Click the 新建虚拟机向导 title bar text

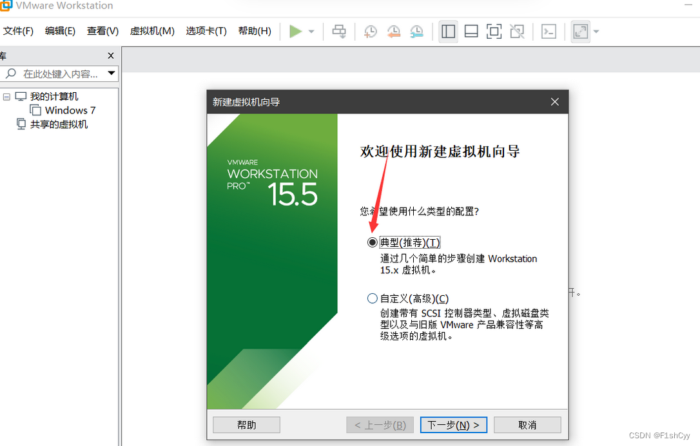(246, 102)
